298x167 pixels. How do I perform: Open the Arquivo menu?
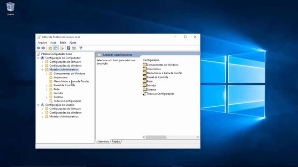tap(42, 43)
